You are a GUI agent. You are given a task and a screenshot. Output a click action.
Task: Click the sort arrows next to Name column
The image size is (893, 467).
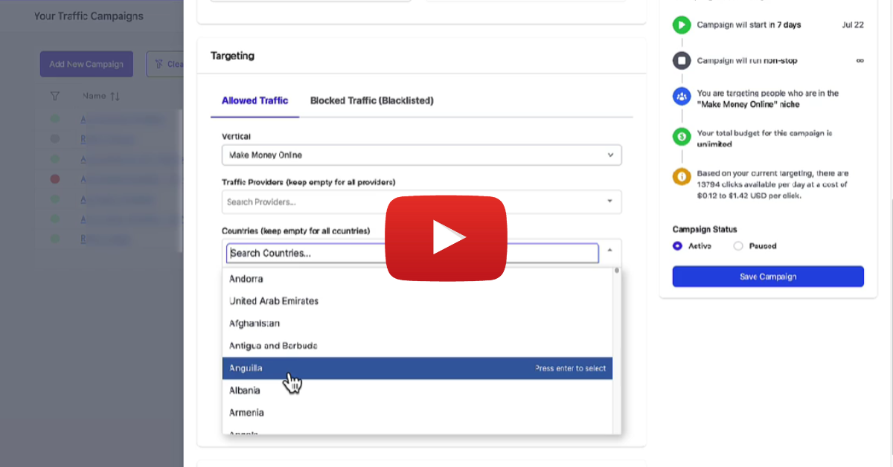click(x=115, y=96)
